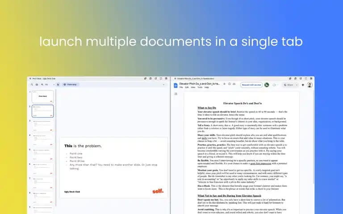This screenshot has height=214, width=343.
Task: Select the pointer cursor tool in Slides
Action: click(58, 85)
